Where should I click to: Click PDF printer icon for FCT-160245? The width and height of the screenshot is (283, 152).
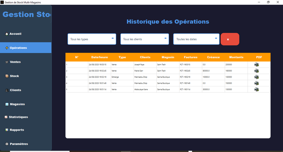(x=257, y=70)
